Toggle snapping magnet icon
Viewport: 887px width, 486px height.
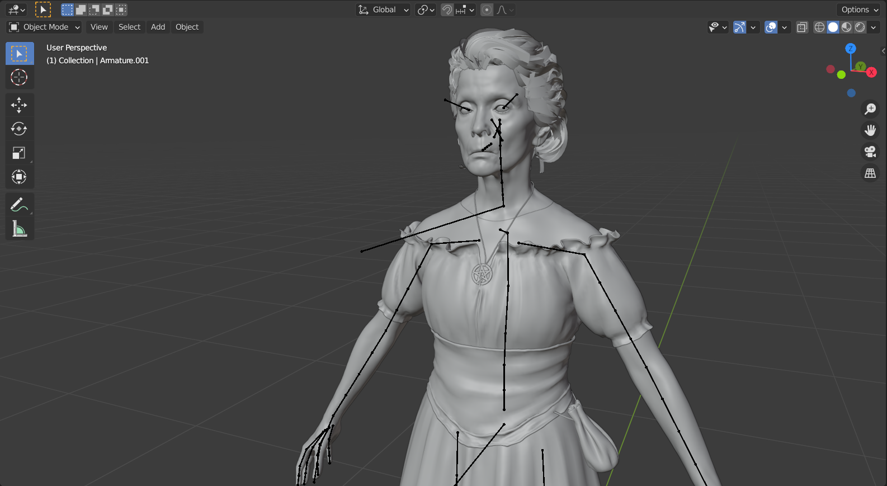447,10
